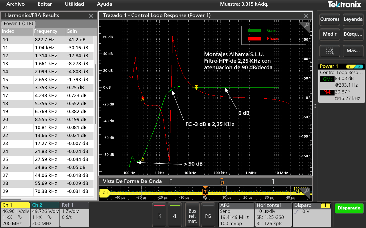Add channel 4 with its button

tap(175, 215)
